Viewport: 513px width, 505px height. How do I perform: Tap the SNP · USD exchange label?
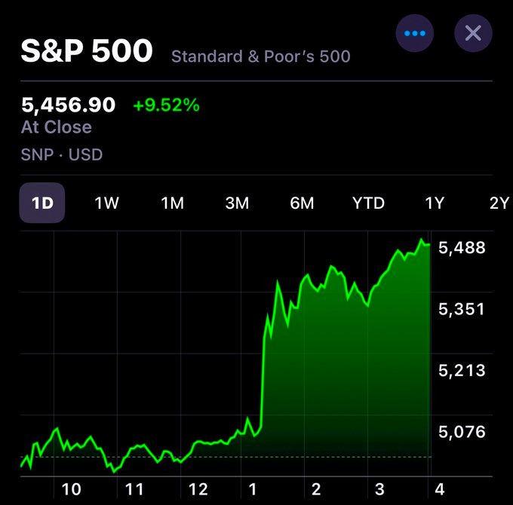click(62, 155)
